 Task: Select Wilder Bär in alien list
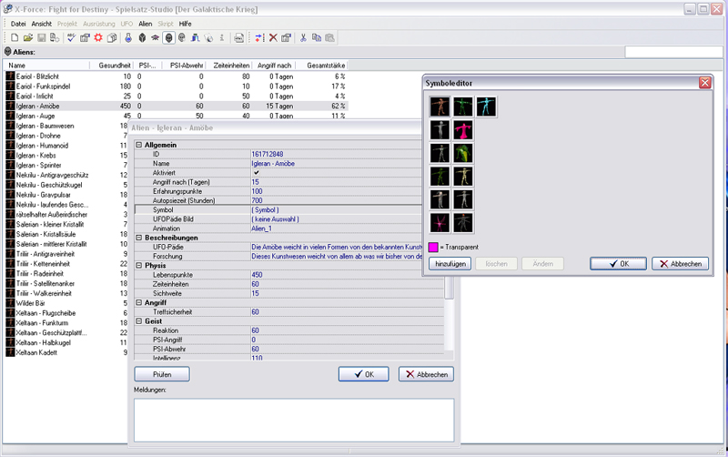pos(30,303)
